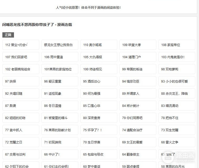Screen dimensions: 199x168
Task: Open chapter 96 疑云重重
Action: tap(60, 81)
